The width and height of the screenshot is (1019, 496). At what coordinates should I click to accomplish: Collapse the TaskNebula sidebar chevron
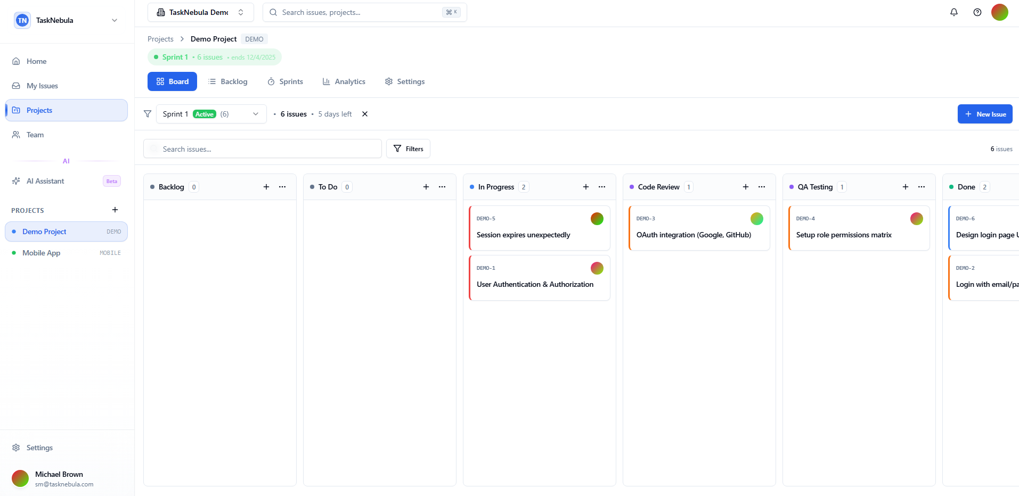(115, 20)
